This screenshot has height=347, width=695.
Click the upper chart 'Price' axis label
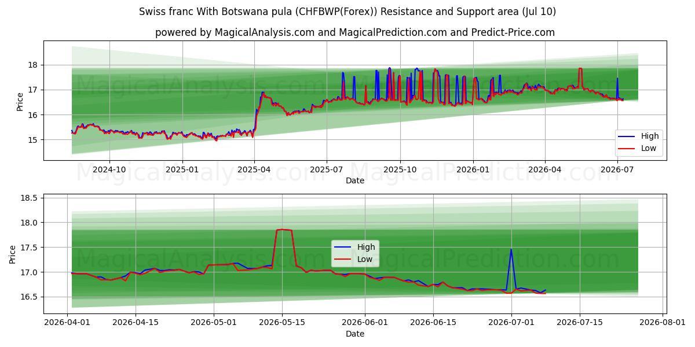[20, 102]
